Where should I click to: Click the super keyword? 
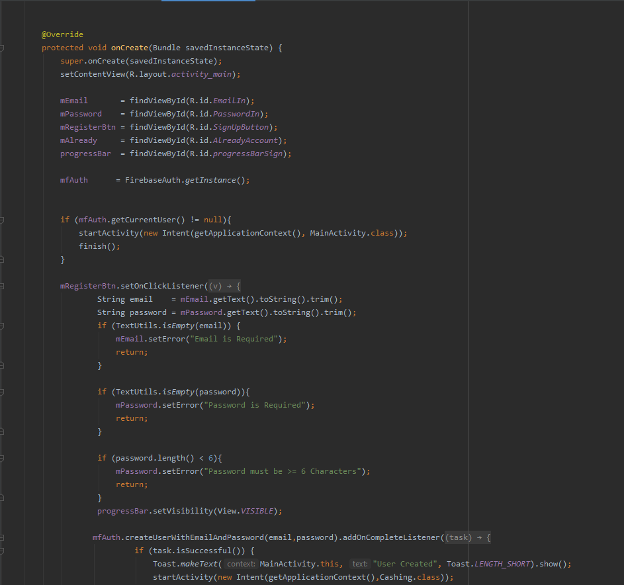[71, 61]
